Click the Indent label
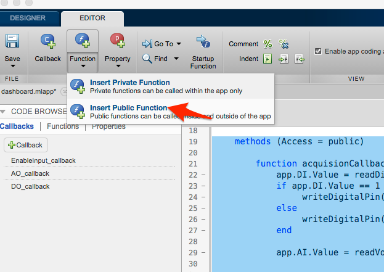Viewport: 384px width, 272px height. pos(248,59)
